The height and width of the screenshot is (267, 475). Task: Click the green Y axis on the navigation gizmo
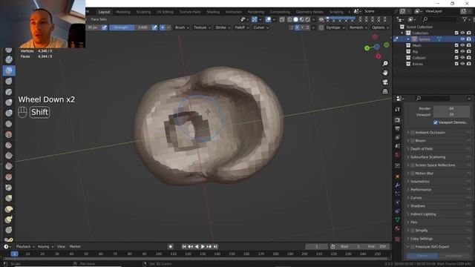[367, 47]
